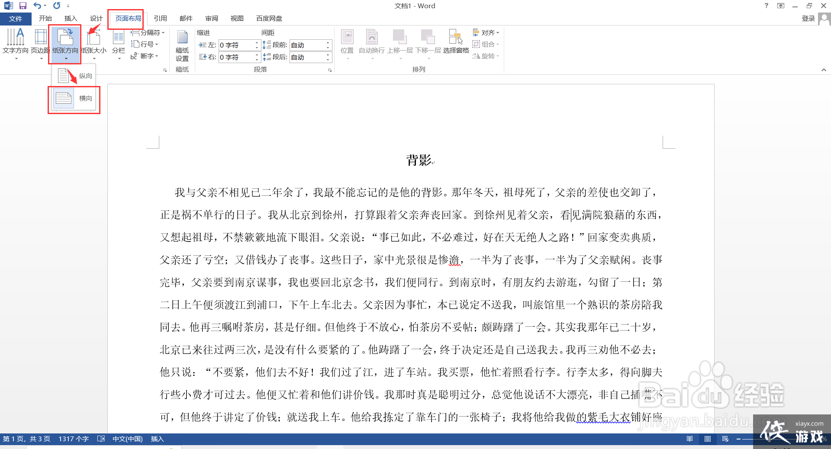Click the language 中文(中国) indicator
This screenshot has width=831, height=449.
click(127, 439)
